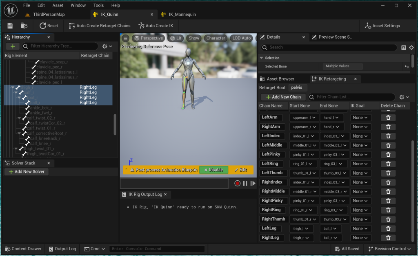
Task: Open the Output Log
Action: 62,249
